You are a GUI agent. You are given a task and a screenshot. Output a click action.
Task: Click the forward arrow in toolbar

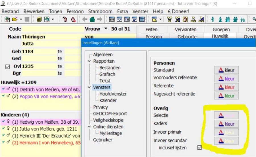tap(100, 19)
